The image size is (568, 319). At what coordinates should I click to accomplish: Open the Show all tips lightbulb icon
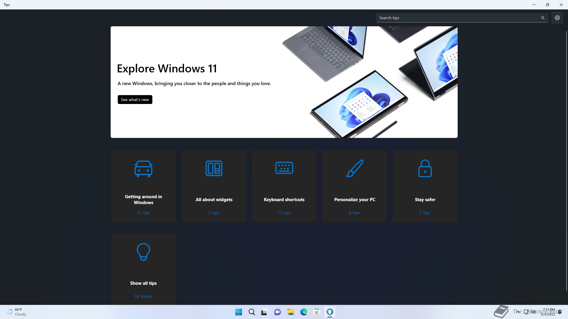tap(143, 252)
